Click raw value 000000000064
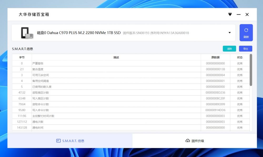This screenshot has width=263, height=157. pyautogui.click(x=215, y=75)
